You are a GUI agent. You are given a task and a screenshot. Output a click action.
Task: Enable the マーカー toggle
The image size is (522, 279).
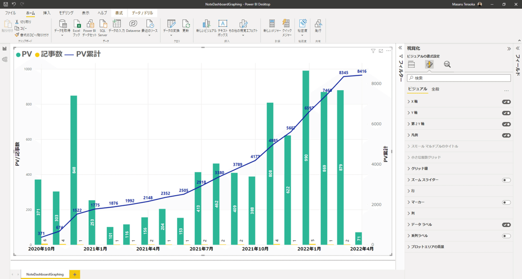tap(506, 202)
